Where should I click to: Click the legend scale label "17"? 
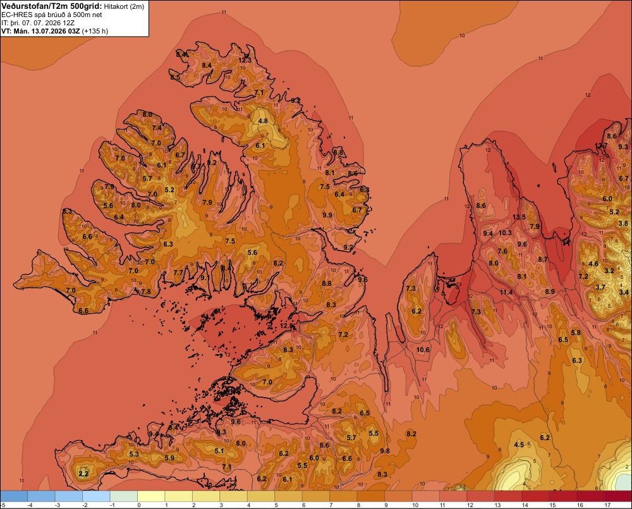[607, 505]
